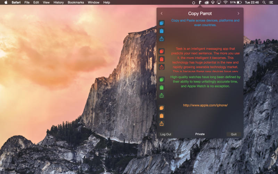278x174 pixels.
Task: Open the apple.com/iphone link clip
Action: (205, 105)
